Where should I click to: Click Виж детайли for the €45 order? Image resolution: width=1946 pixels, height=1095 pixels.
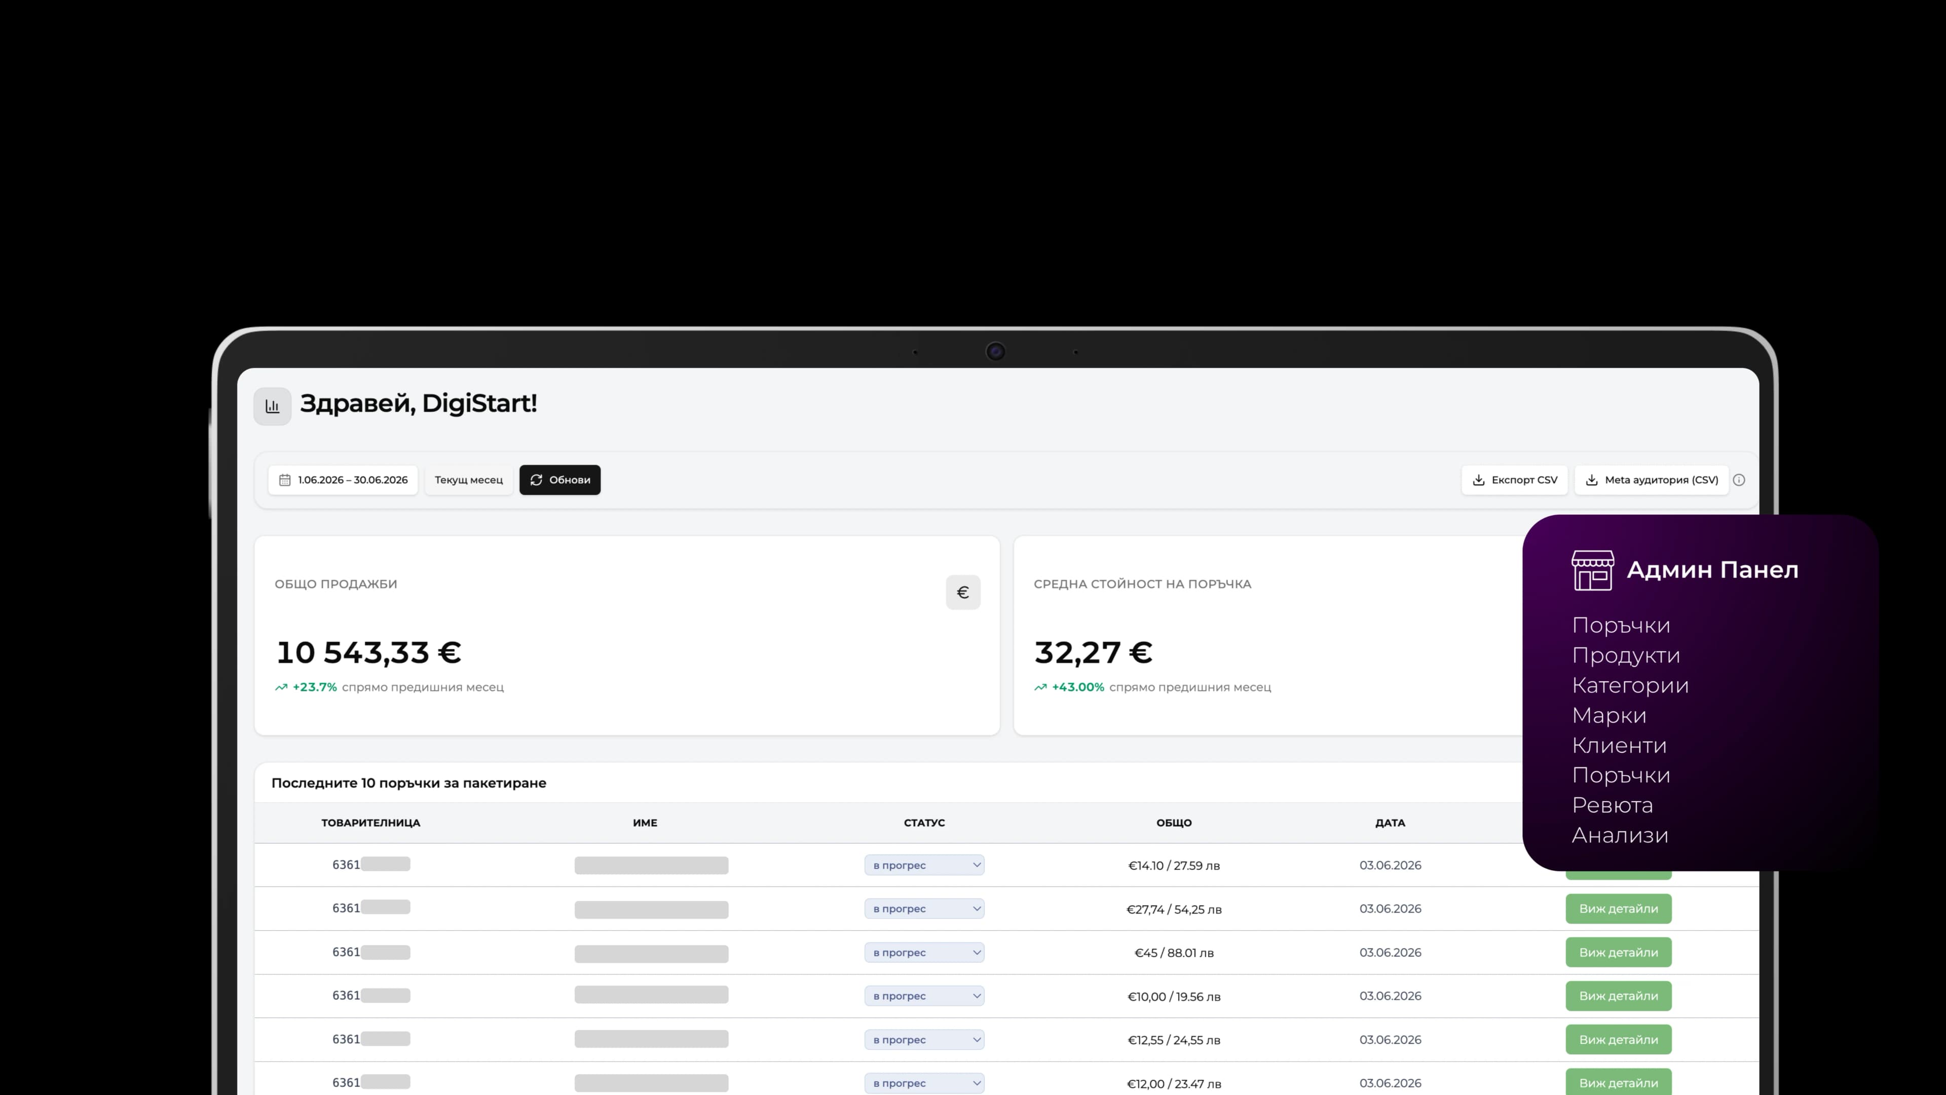(1618, 952)
